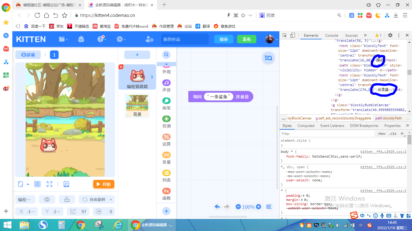
Task: Toggle the DevTools element inspector icon
Action: [284, 35]
